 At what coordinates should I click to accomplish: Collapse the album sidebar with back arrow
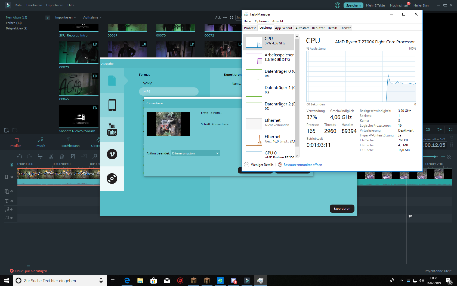click(48, 18)
